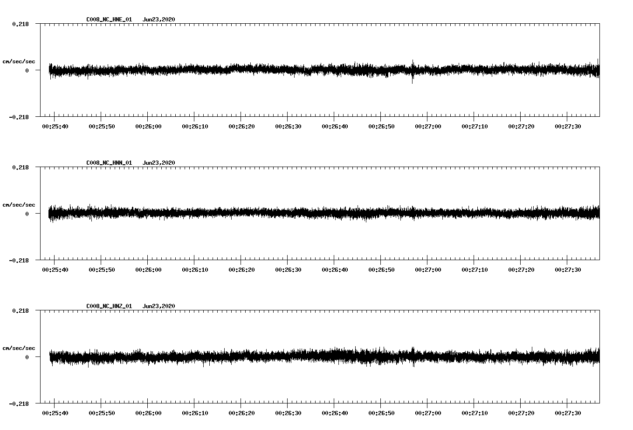Click the 00:26:20 time label on HNN plot
Viewport: 633px width, 430px height.
241,270
